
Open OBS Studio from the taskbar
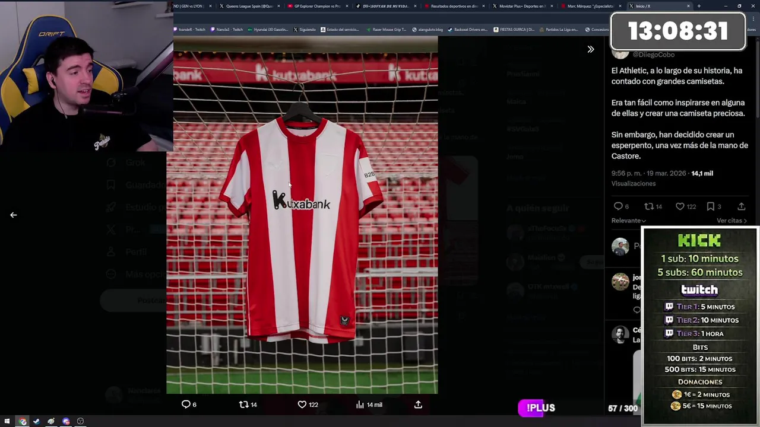coord(80,421)
